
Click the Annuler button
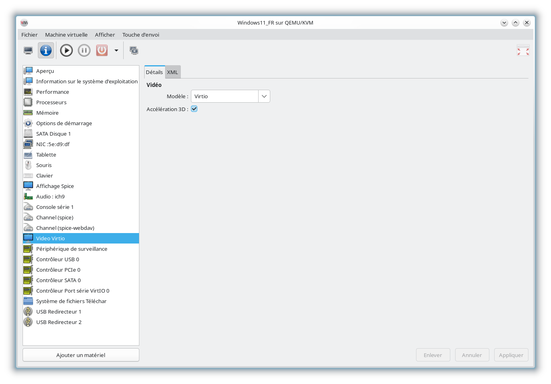click(x=472, y=355)
